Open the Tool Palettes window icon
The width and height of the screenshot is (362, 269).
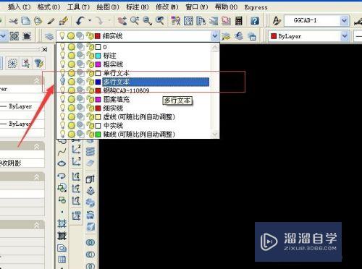[x=201, y=21]
